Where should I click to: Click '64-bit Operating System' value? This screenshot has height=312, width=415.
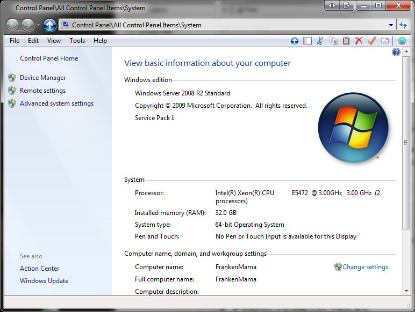click(x=249, y=225)
